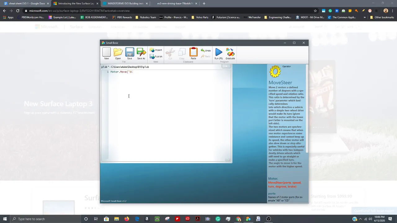Open Amazon from the taskbar
The width and height of the screenshot is (397, 223).
pyautogui.click(x=147, y=219)
